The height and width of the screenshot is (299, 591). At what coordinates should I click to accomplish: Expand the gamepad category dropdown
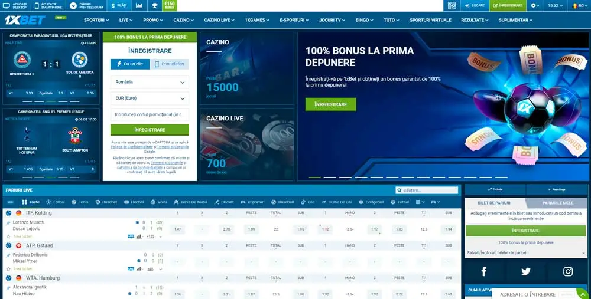pyautogui.click(x=436, y=202)
